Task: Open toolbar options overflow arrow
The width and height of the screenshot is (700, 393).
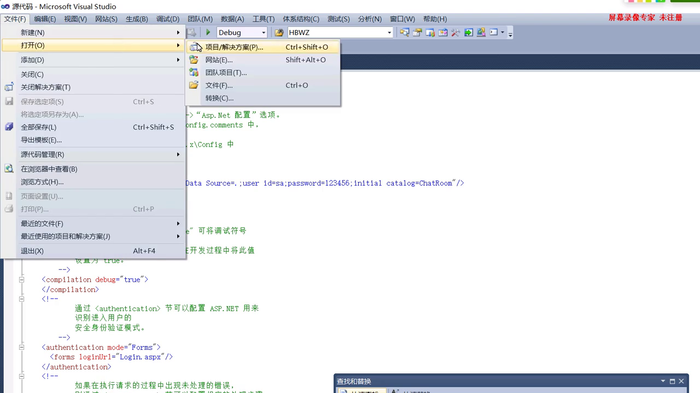Action: click(x=510, y=34)
